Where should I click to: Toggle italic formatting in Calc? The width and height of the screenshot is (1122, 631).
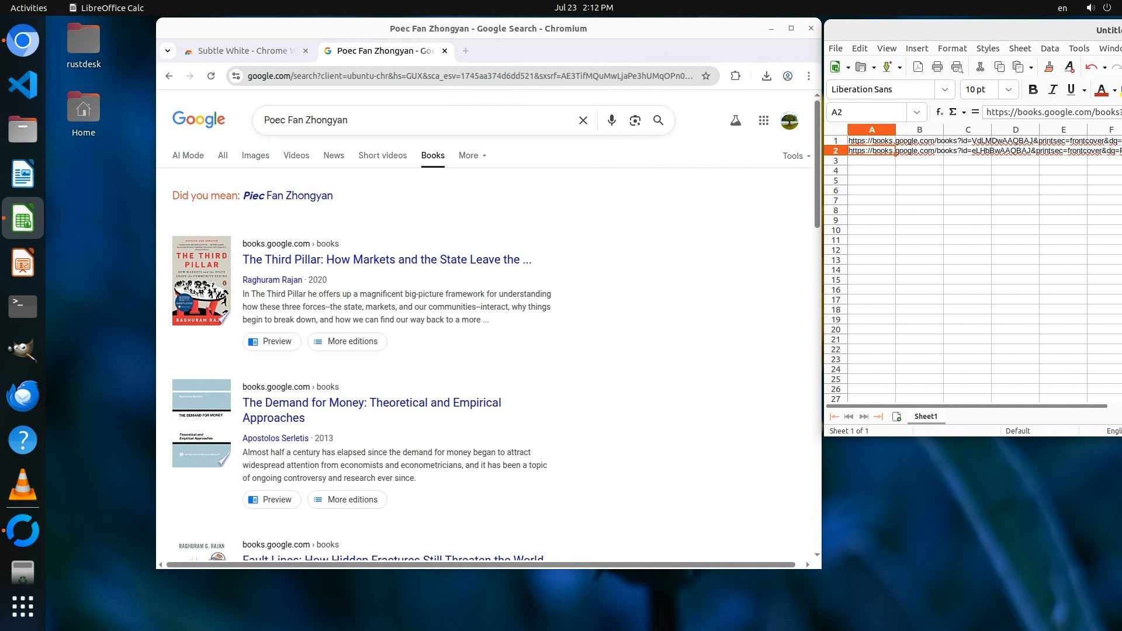pyautogui.click(x=1052, y=89)
